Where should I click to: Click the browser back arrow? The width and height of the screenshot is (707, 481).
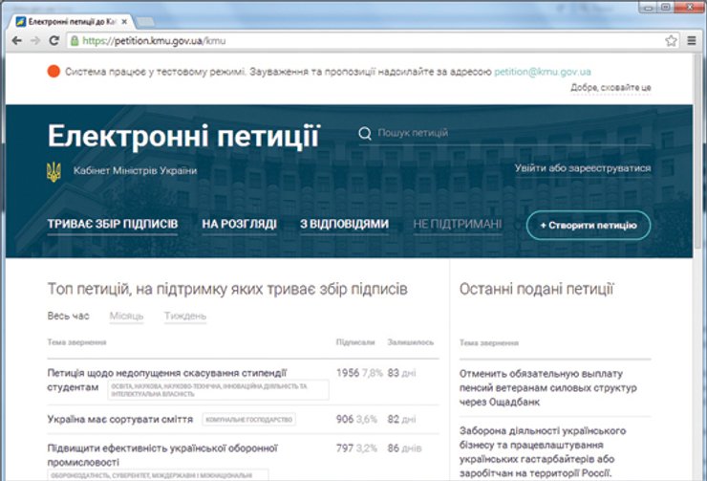(x=16, y=41)
